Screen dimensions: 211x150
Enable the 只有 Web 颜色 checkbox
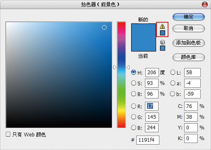click(8, 134)
